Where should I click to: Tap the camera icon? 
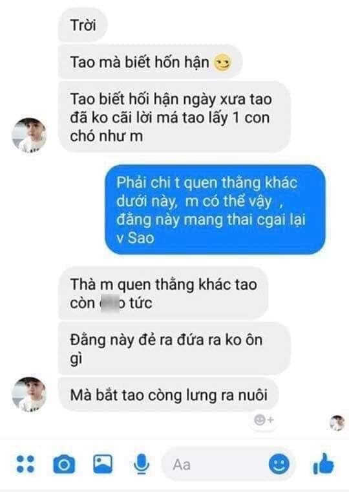(64, 464)
